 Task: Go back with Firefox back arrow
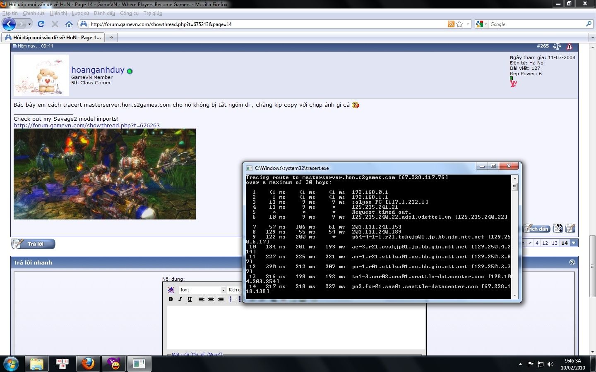[9, 24]
